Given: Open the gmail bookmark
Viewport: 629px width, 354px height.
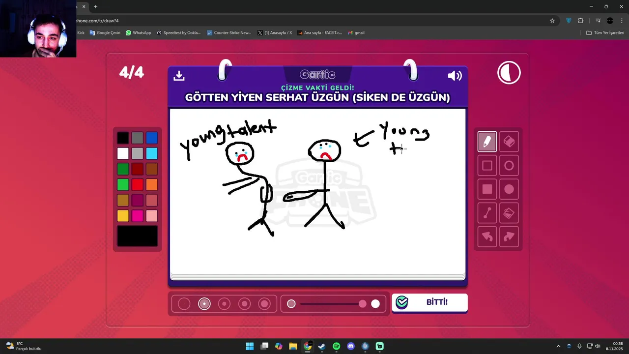Looking at the screenshot, I should click(356, 33).
